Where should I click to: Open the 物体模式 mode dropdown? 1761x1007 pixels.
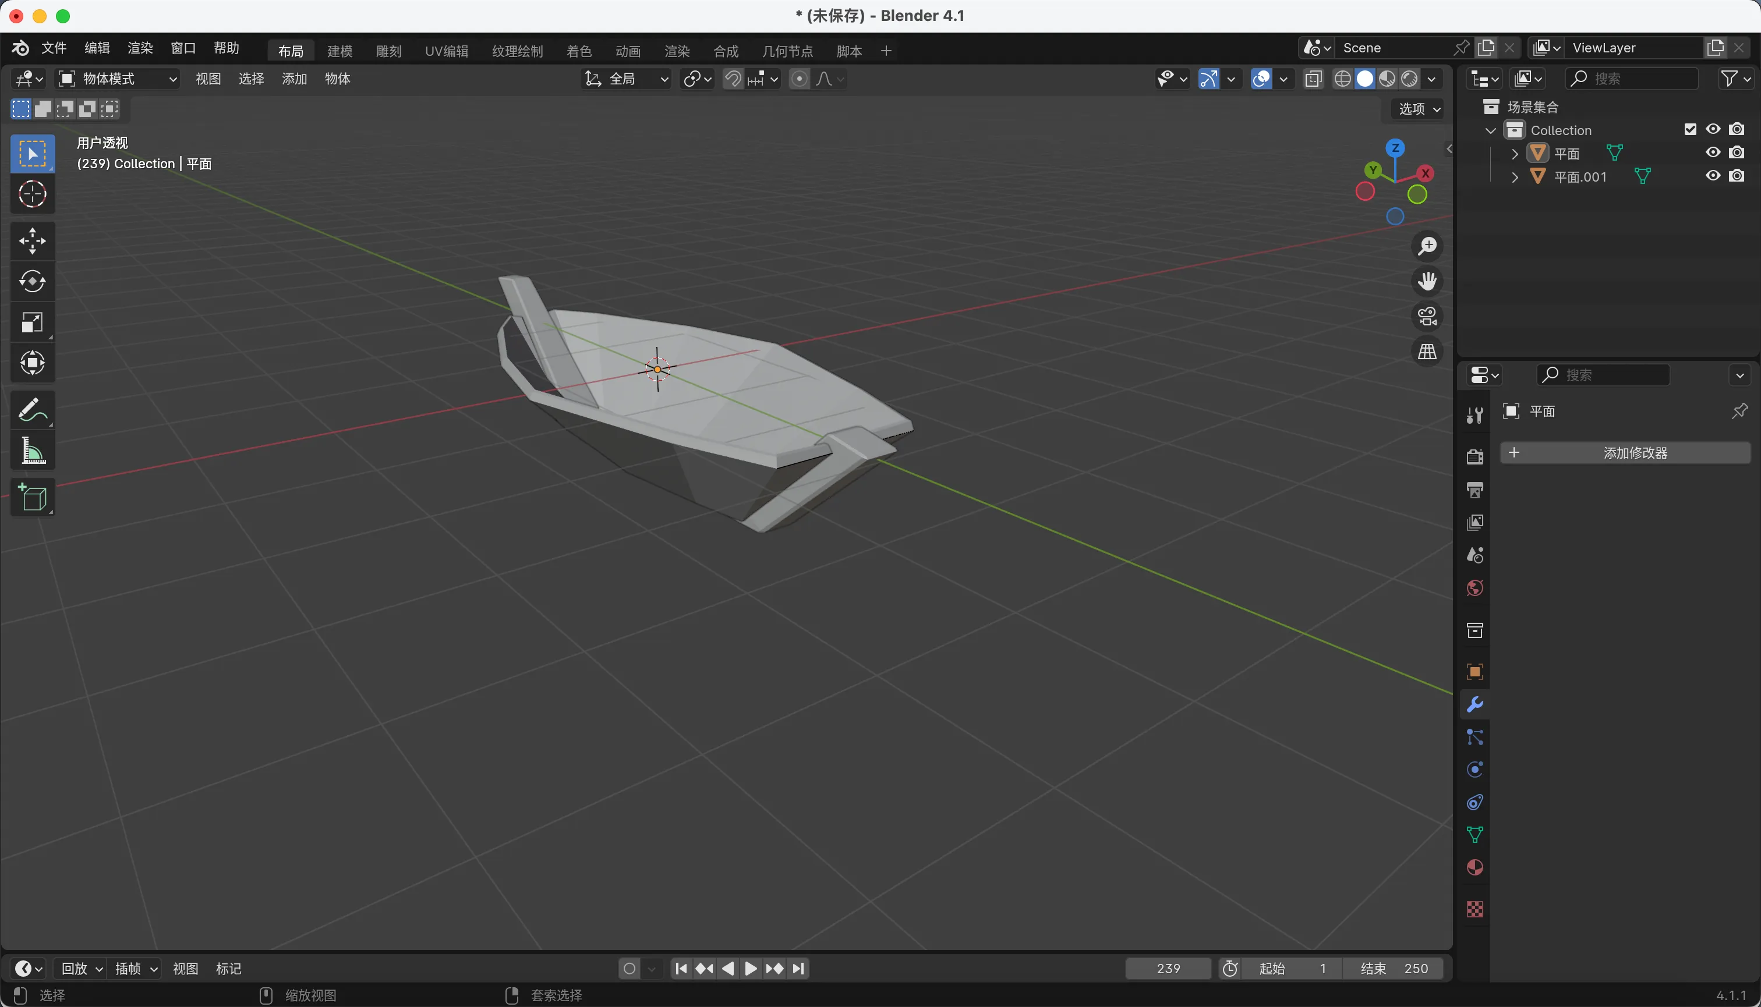click(x=116, y=79)
